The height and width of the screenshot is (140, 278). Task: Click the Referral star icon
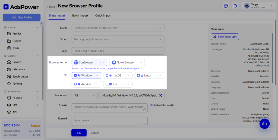pos(9,84)
